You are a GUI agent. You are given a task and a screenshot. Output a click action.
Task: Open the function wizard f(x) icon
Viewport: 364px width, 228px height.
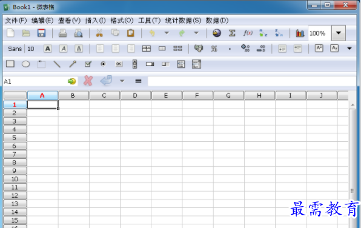click(248, 33)
